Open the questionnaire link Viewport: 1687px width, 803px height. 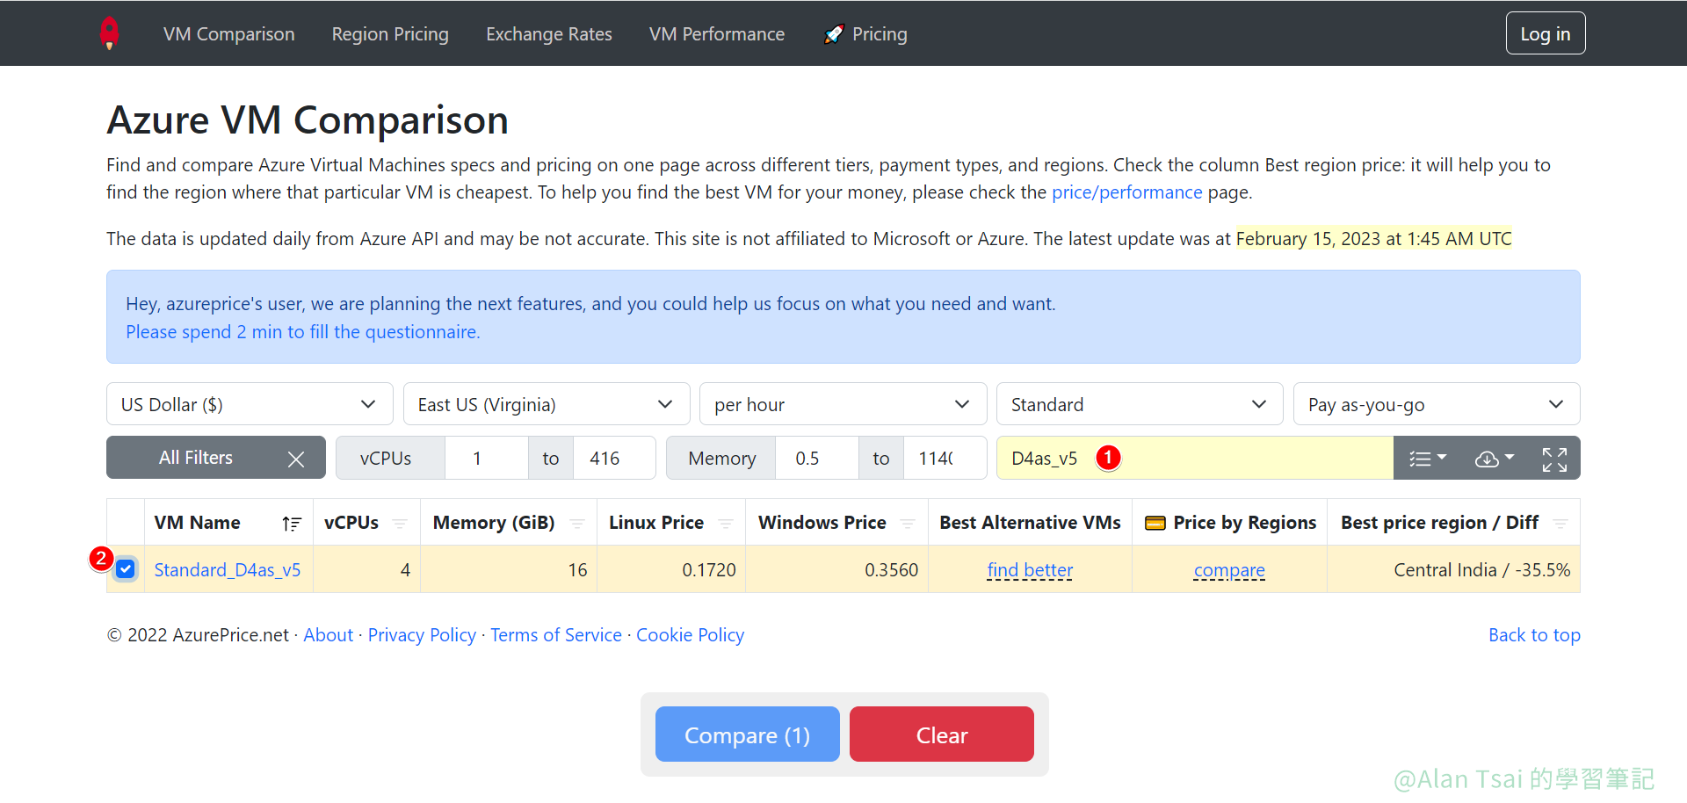[303, 332]
